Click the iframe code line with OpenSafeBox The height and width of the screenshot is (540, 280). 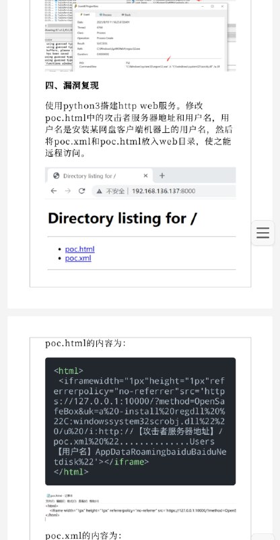tap(139, 421)
